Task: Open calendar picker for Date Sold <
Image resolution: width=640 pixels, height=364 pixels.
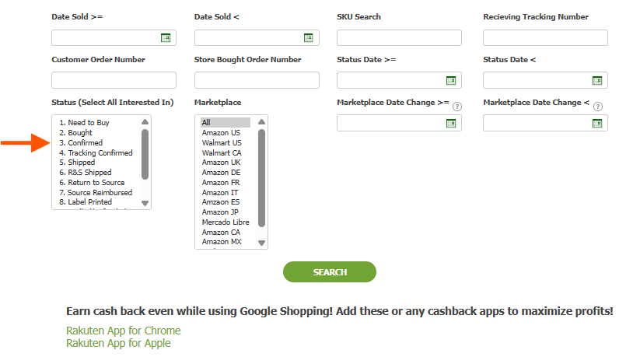Action: click(308, 38)
